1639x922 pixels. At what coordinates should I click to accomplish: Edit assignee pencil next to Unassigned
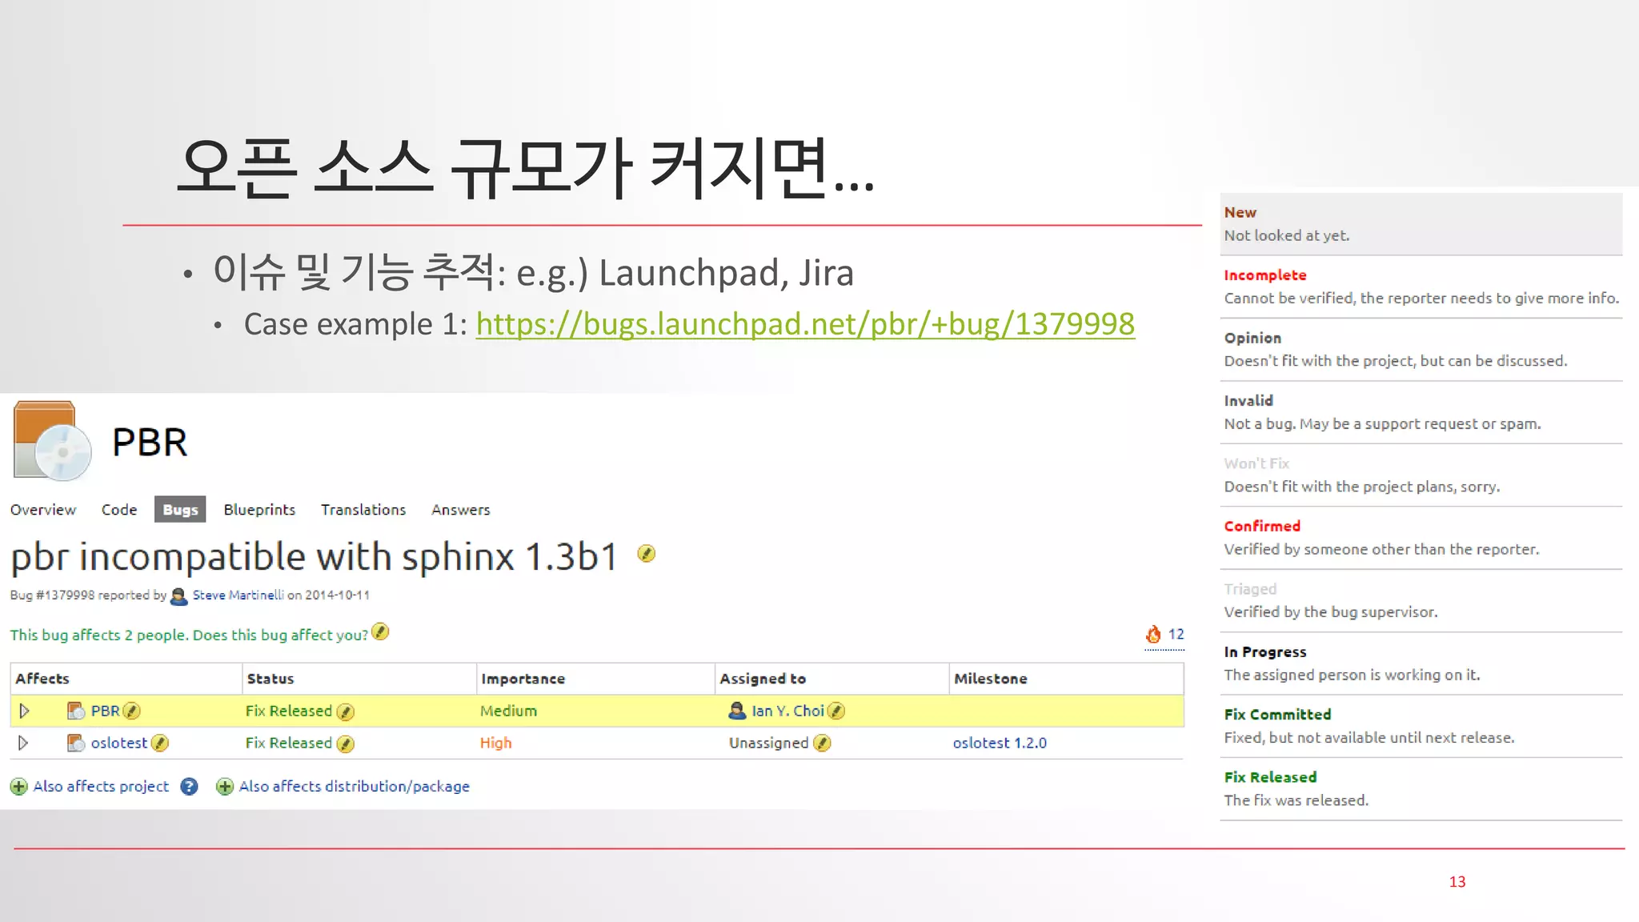[x=822, y=743]
